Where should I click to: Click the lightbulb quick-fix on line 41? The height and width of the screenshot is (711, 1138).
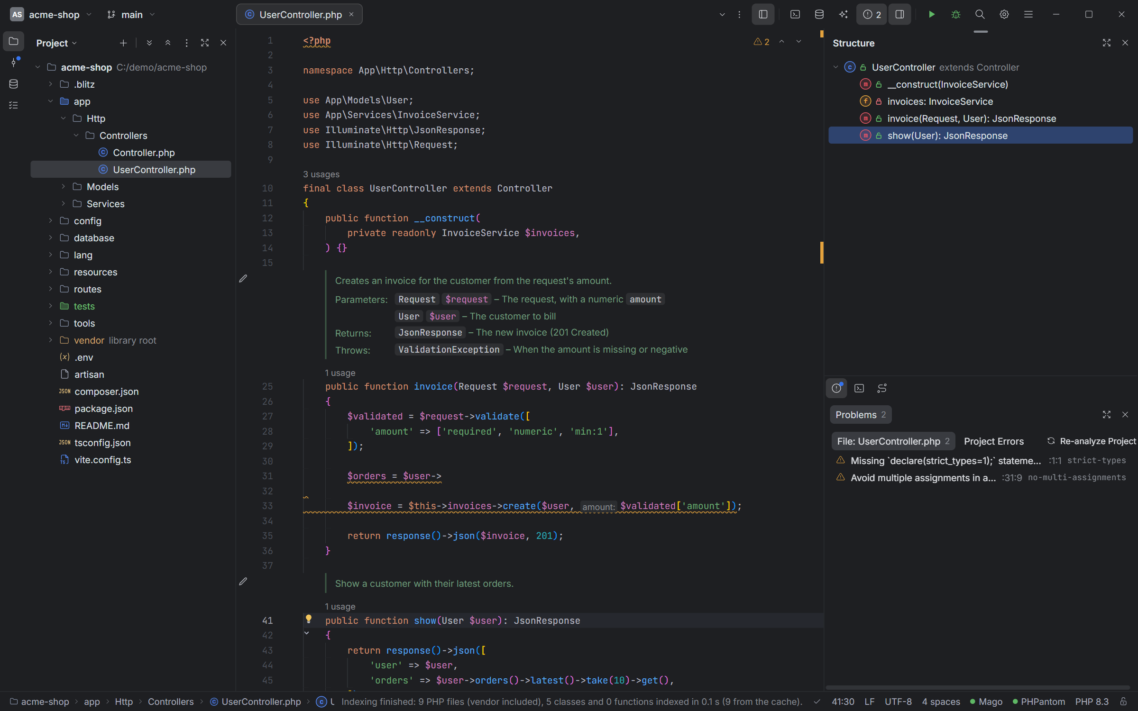coord(309,619)
